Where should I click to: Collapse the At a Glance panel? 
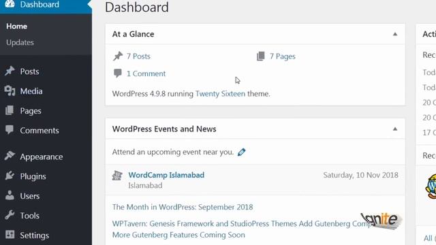[395, 34]
